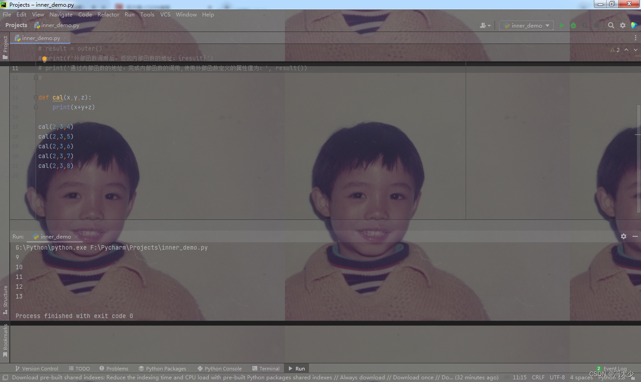Click 'print(x+y+z)' code line

[x=73, y=107]
